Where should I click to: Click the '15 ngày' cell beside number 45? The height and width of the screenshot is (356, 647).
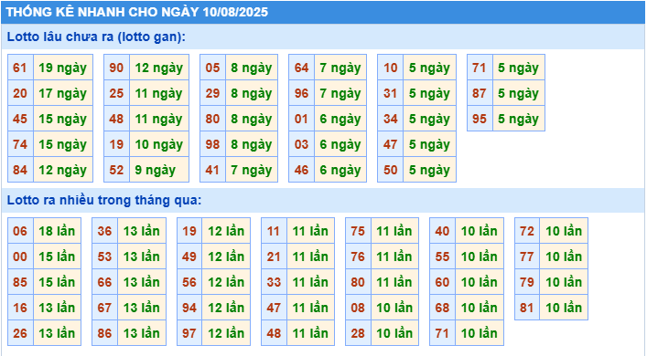63,119
